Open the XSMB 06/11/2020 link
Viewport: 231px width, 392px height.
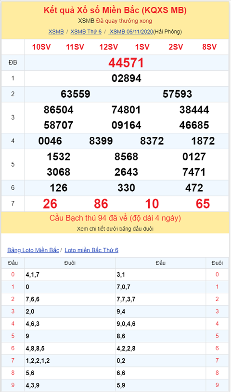pyautogui.click(x=130, y=32)
